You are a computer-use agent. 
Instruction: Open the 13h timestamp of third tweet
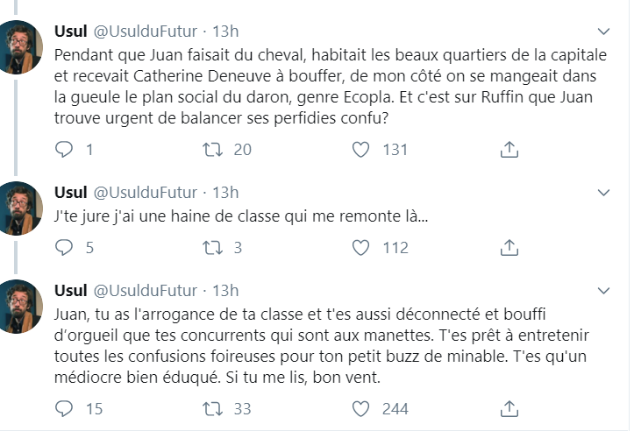coord(225,291)
